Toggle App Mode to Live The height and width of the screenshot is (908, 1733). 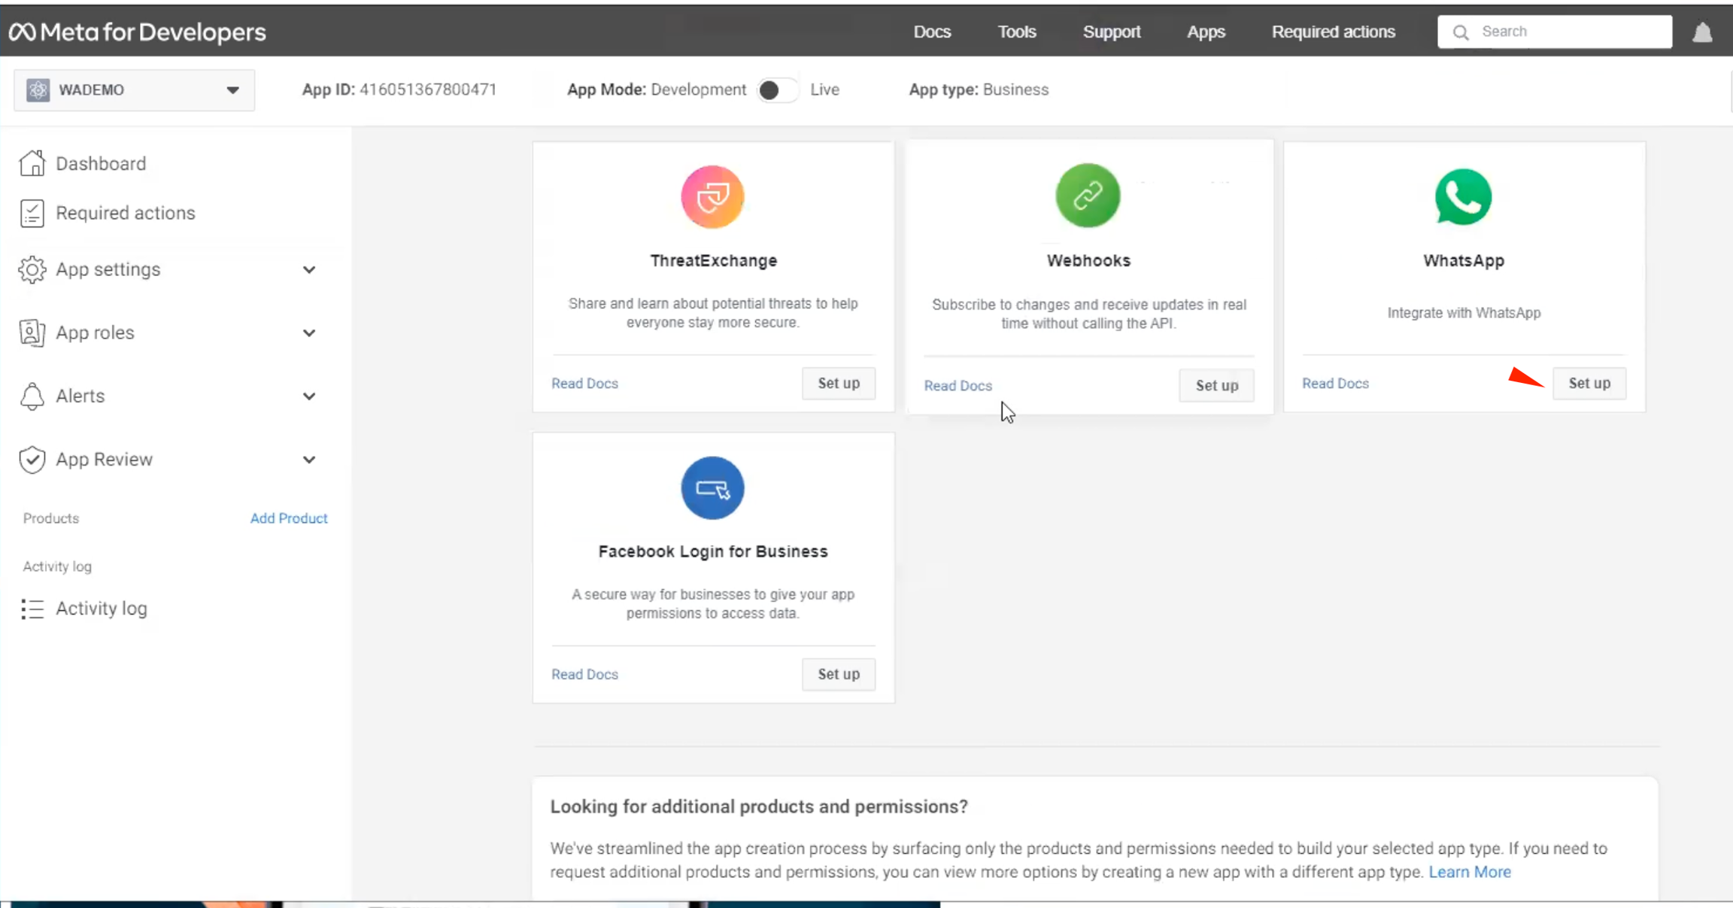pyautogui.click(x=777, y=90)
